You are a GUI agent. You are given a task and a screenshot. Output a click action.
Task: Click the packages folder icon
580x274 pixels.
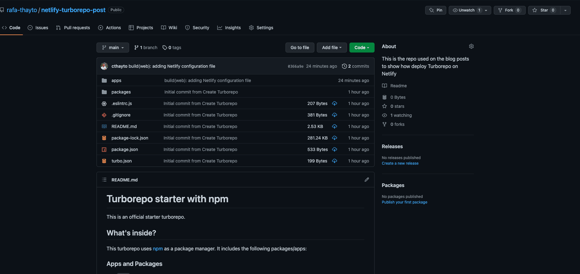[x=104, y=92]
